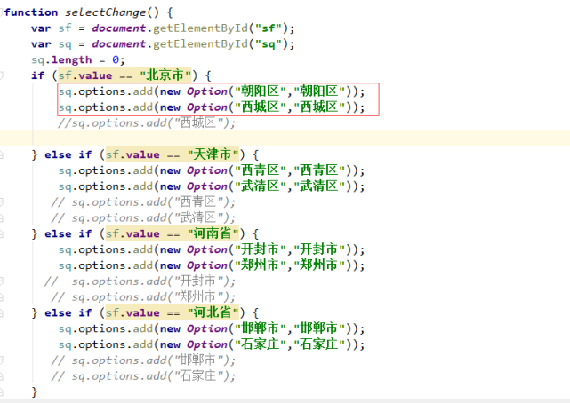Click variable name sf in var declaration
This screenshot has width=570, height=403.
[65, 28]
